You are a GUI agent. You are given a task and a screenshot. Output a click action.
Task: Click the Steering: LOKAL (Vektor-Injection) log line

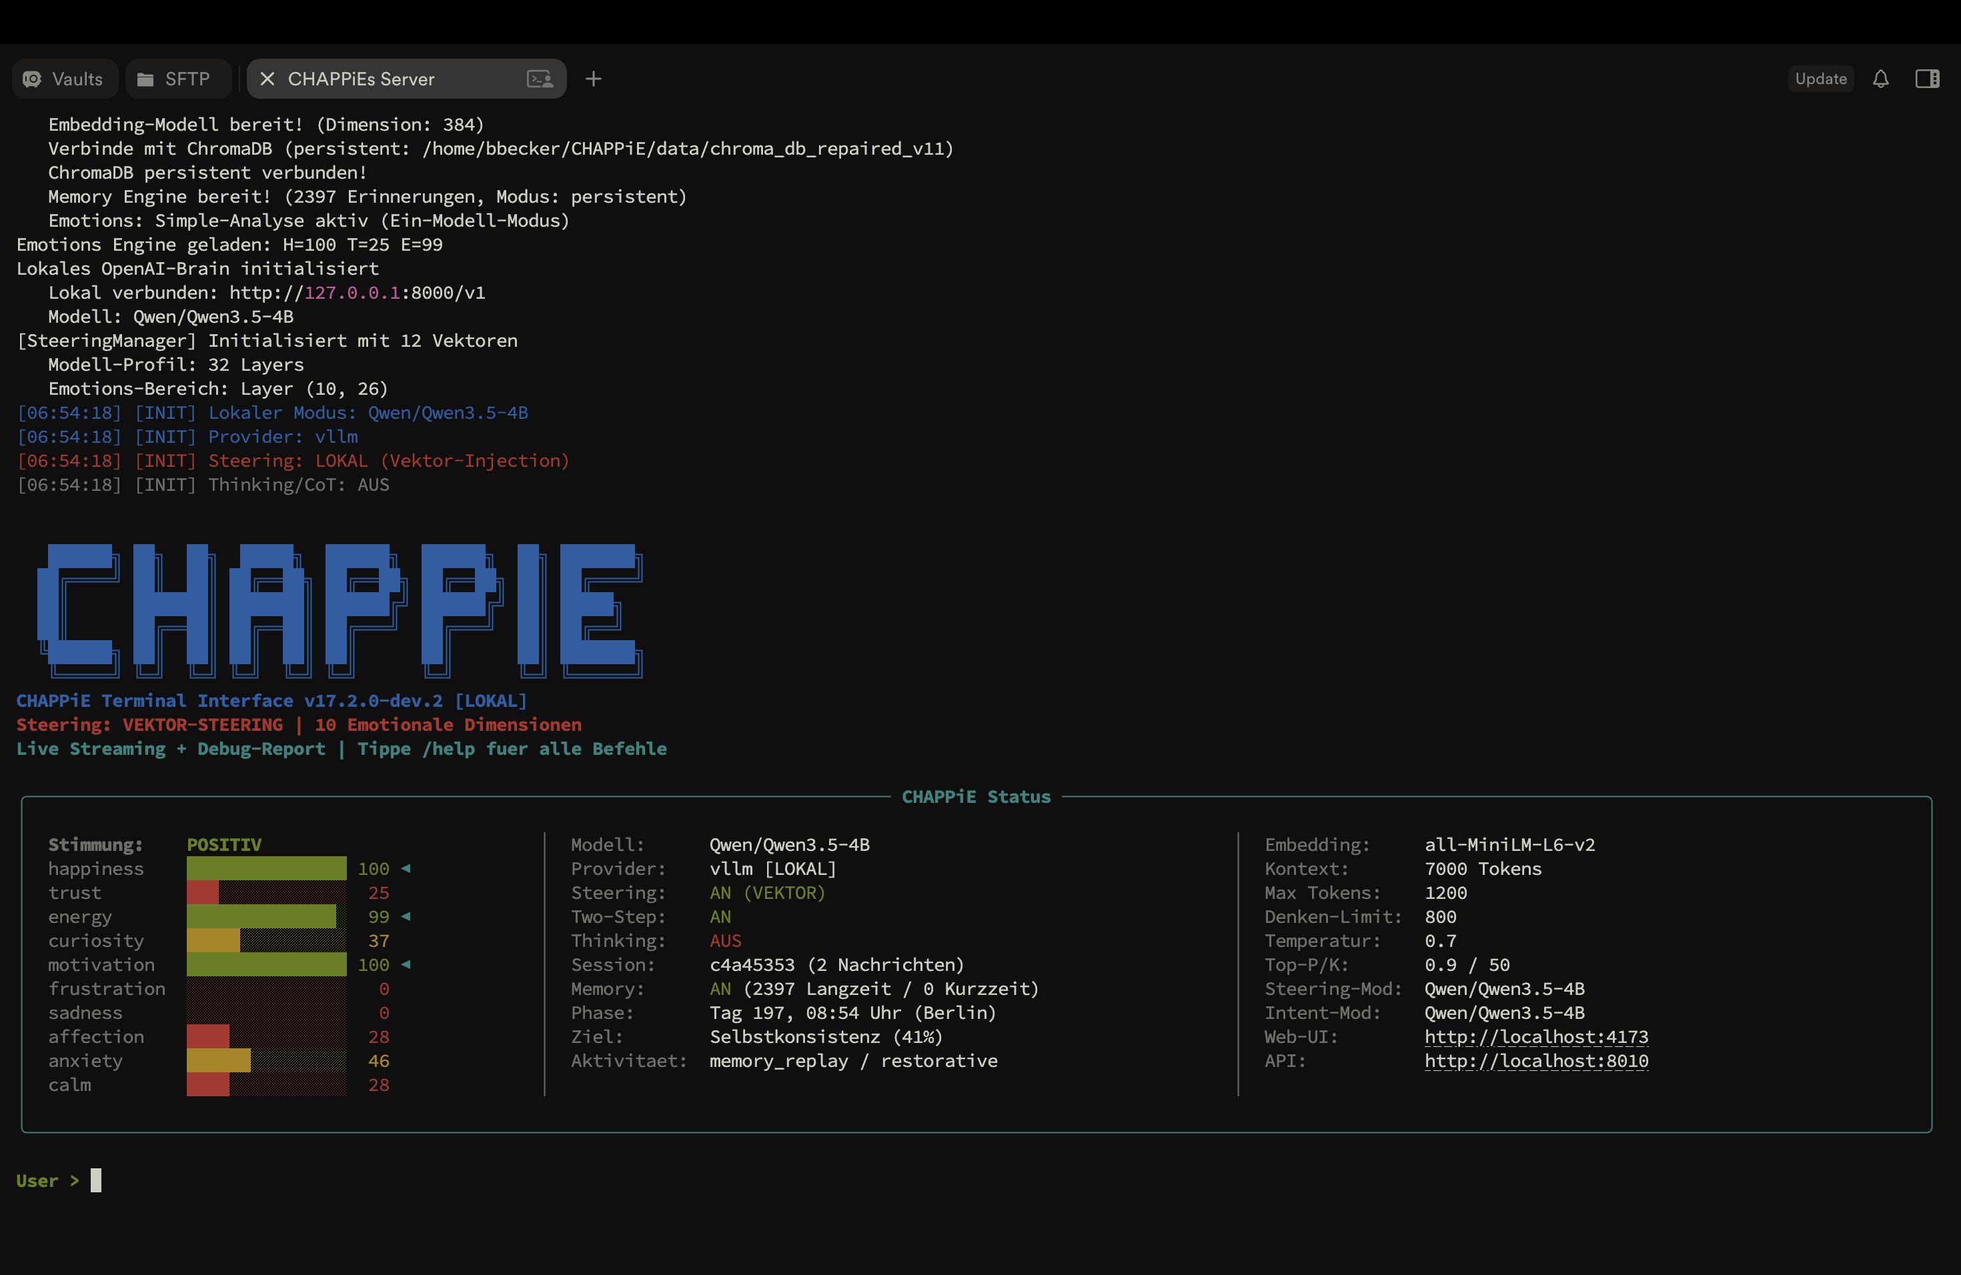[293, 460]
